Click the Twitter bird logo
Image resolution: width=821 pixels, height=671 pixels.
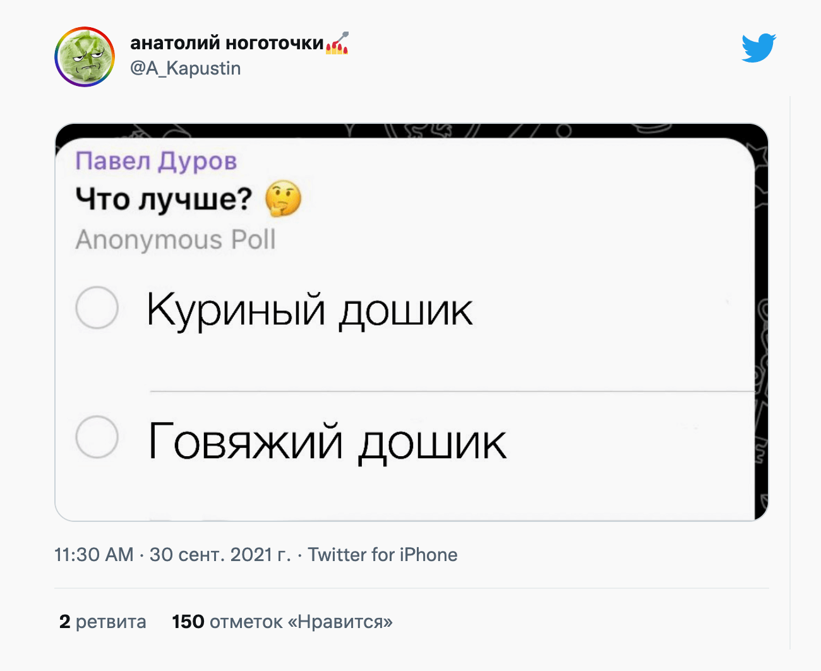[x=758, y=48]
